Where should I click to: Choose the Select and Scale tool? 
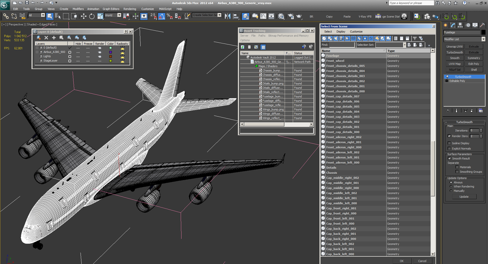pos(100,16)
